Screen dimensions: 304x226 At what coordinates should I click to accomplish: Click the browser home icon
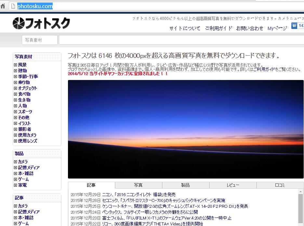pyautogui.click(x=3, y=6)
